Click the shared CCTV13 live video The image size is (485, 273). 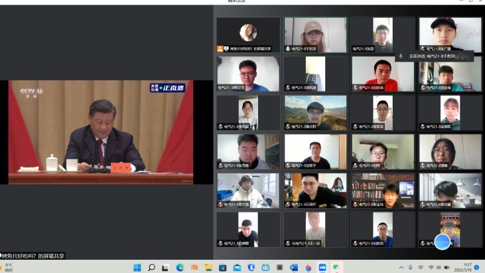click(101, 132)
